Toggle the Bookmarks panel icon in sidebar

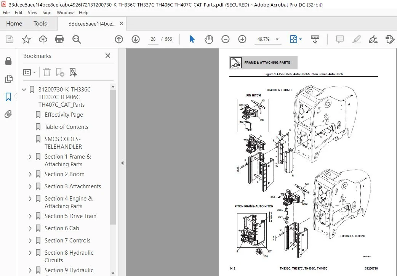[x=8, y=96]
